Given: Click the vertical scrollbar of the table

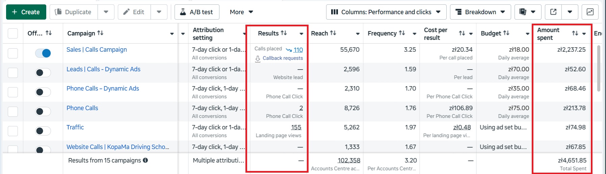Looking at the screenshot, I should (599, 68).
